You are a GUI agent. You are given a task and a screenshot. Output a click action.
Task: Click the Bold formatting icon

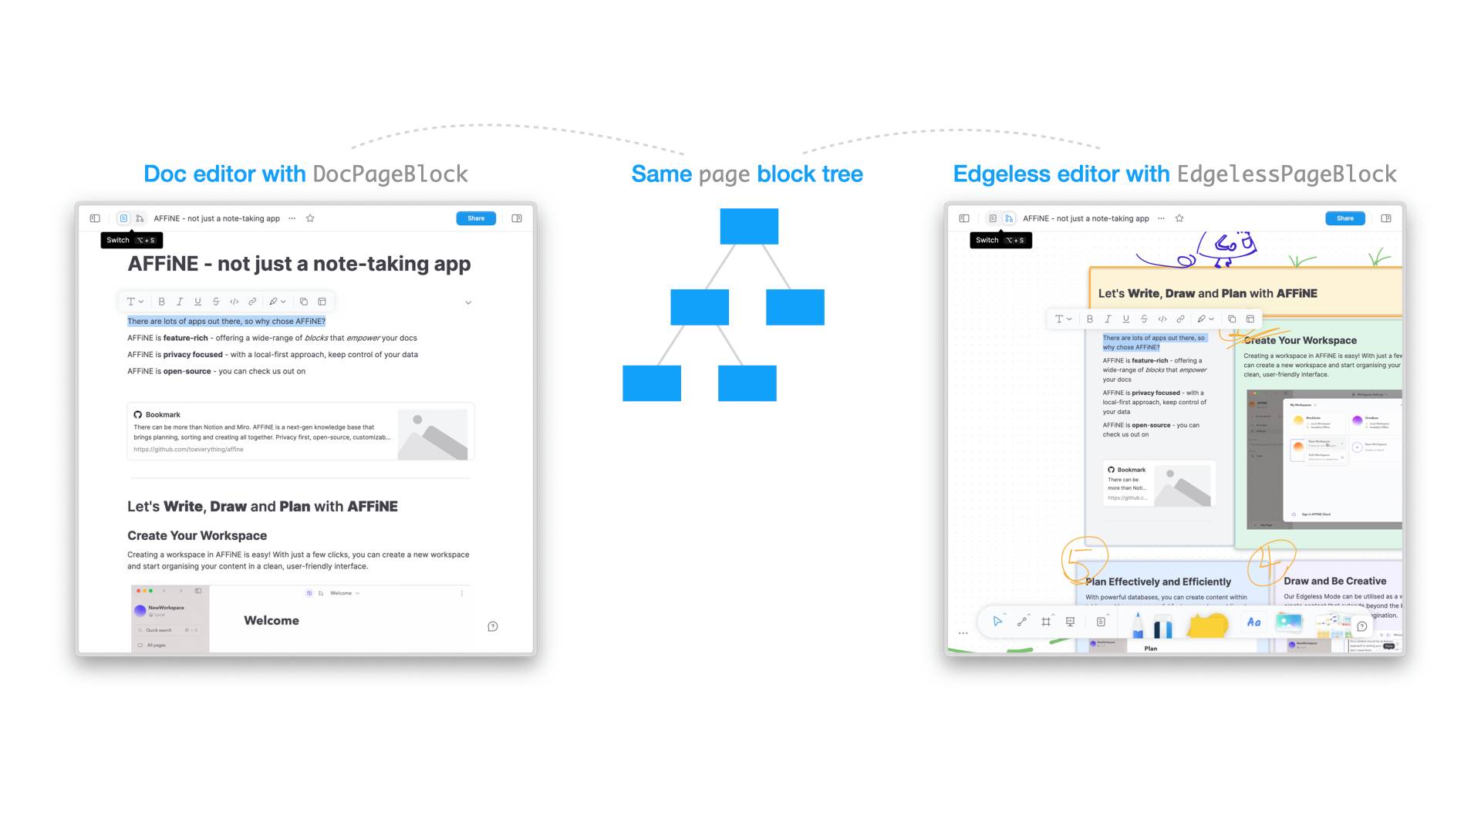[162, 301]
